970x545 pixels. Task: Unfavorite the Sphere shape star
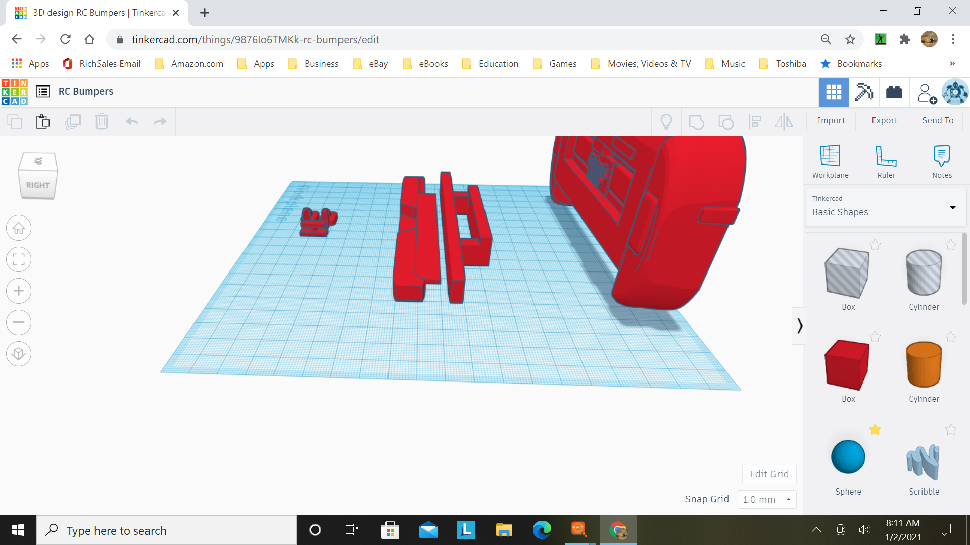click(875, 430)
